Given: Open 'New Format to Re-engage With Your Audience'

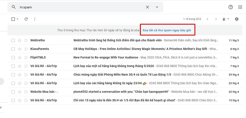Looking at the screenshot, I should (125, 58).
